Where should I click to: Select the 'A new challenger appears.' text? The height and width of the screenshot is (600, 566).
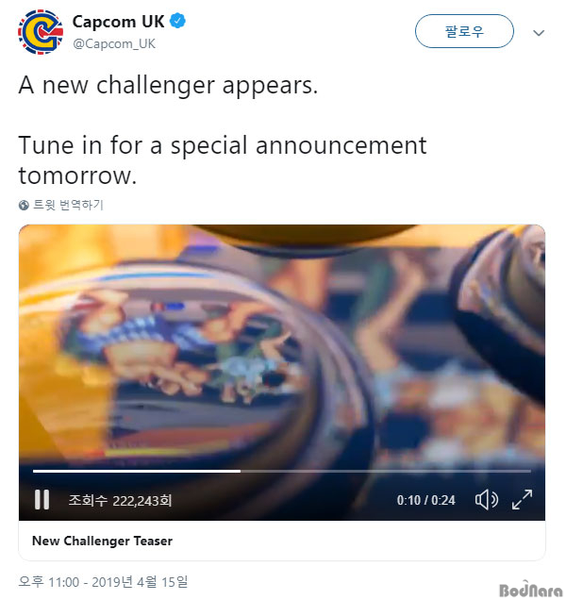168,85
